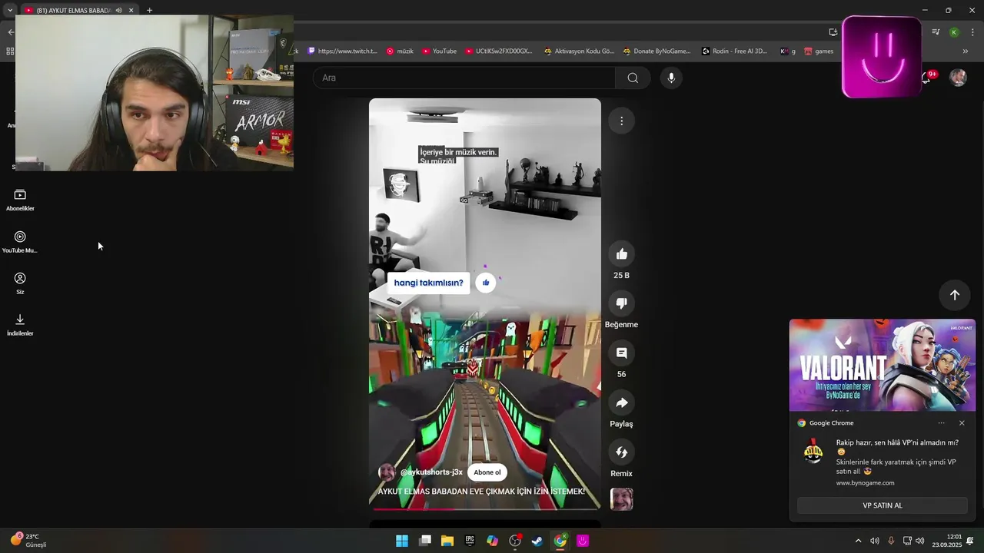Open the twitch.tv bookmark
Screen dimensions: 984x553
tap(342, 51)
